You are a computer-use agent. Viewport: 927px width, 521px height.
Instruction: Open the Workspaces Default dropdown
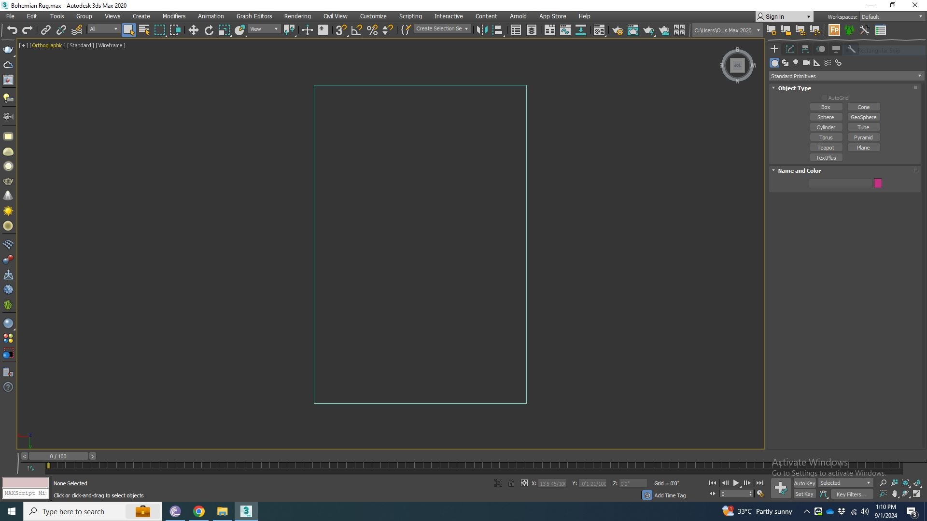point(892,16)
